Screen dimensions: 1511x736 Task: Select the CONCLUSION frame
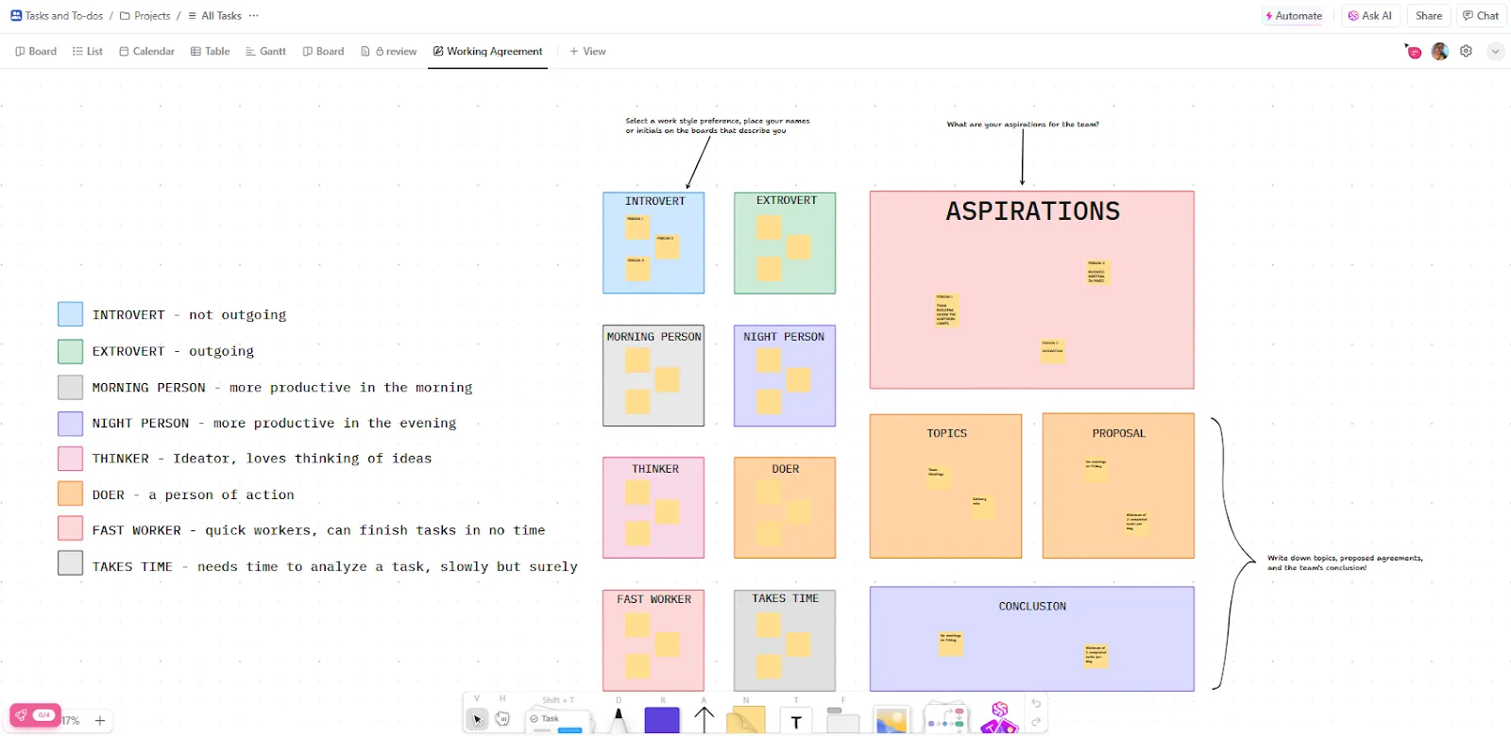1032,639
